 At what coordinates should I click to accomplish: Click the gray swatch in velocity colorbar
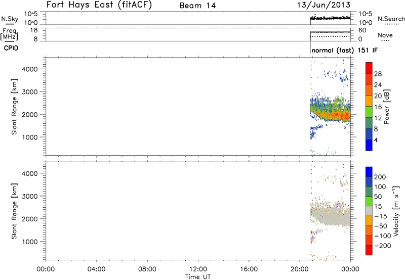[x=369, y=211]
